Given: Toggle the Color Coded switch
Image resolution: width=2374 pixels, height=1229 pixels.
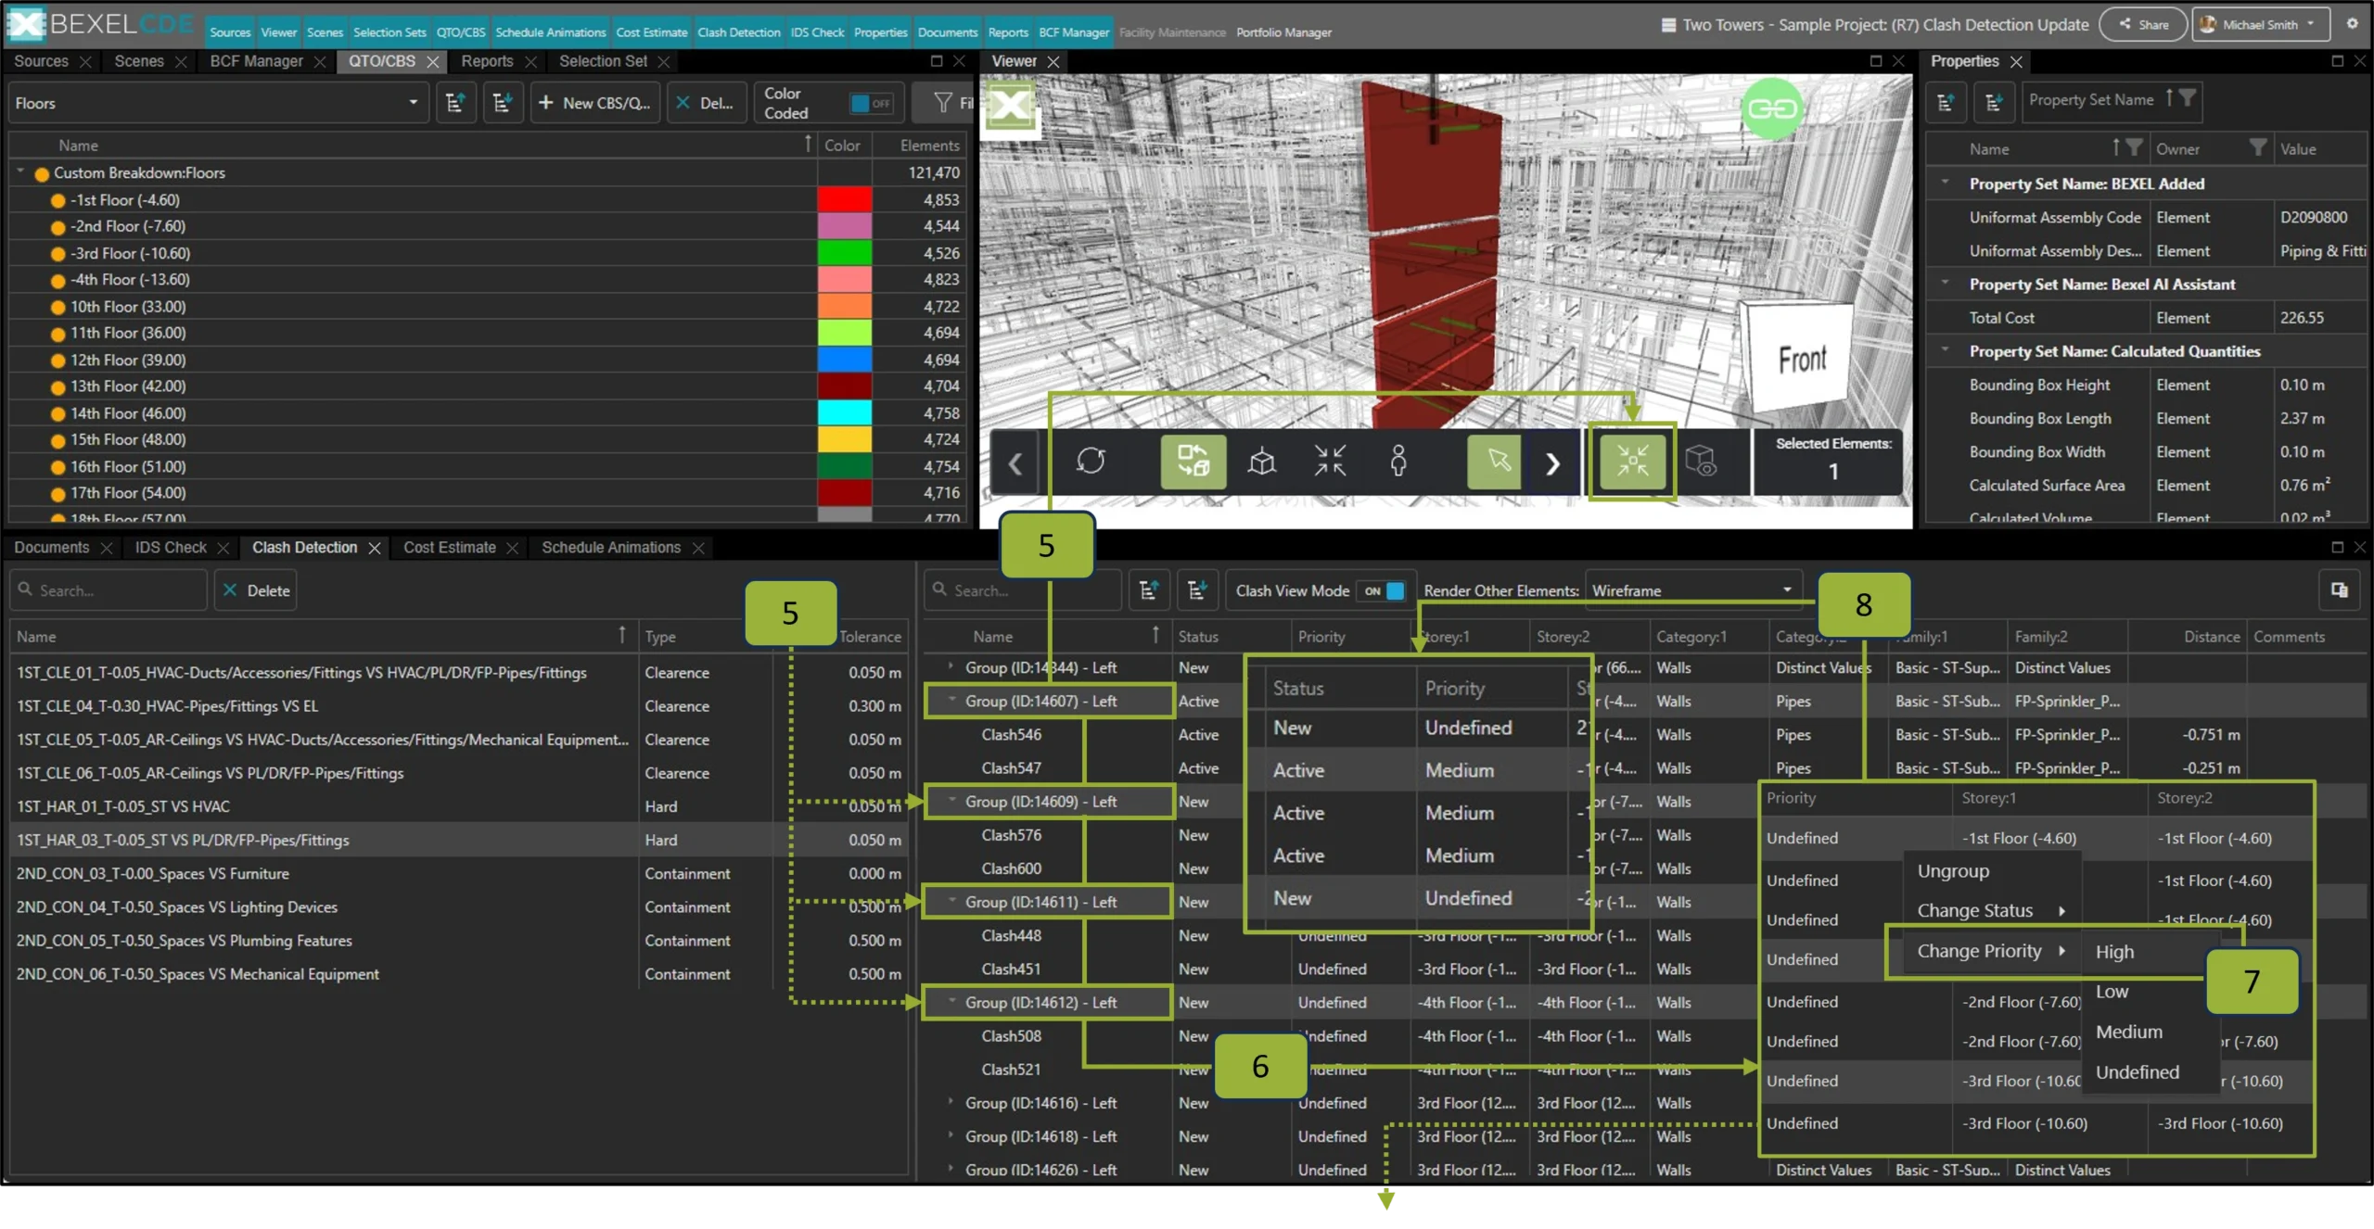Looking at the screenshot, I should tap(871, 103).
